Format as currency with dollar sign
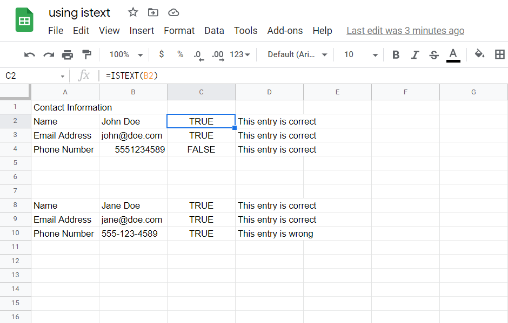Viewport: 508px width, 323px height. pyautogui.click(x=162, y=54)
